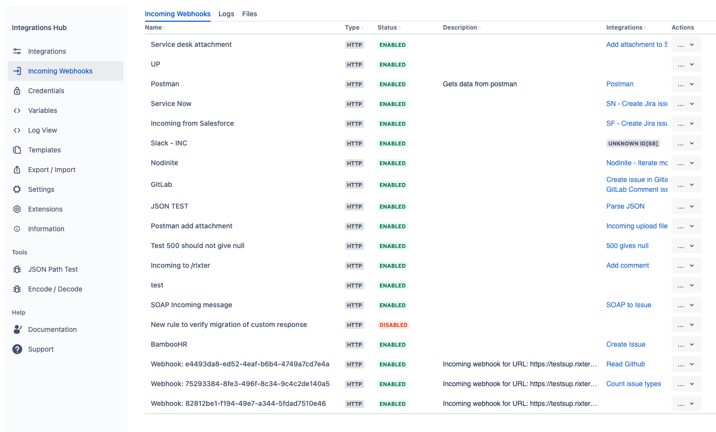This screenshot has height=432, width=716.
Task: Open the Count issue types integration
Action: coord(634,384)
